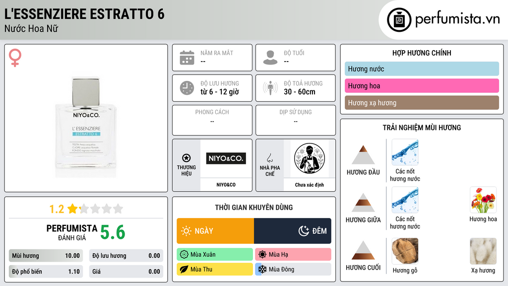The width and height of the screenshot is (508, 286).
Task: Click the 'từ 6 - 12 giờ' longevity value
Action: click(219, 92)
